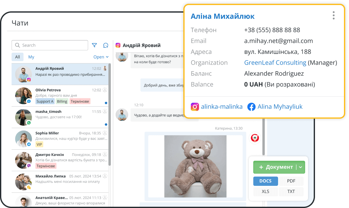Image resolution: width=349 pixels, height=208 pixels.
Task: Click the search magnifier icon
Action: tap(17, 45)
